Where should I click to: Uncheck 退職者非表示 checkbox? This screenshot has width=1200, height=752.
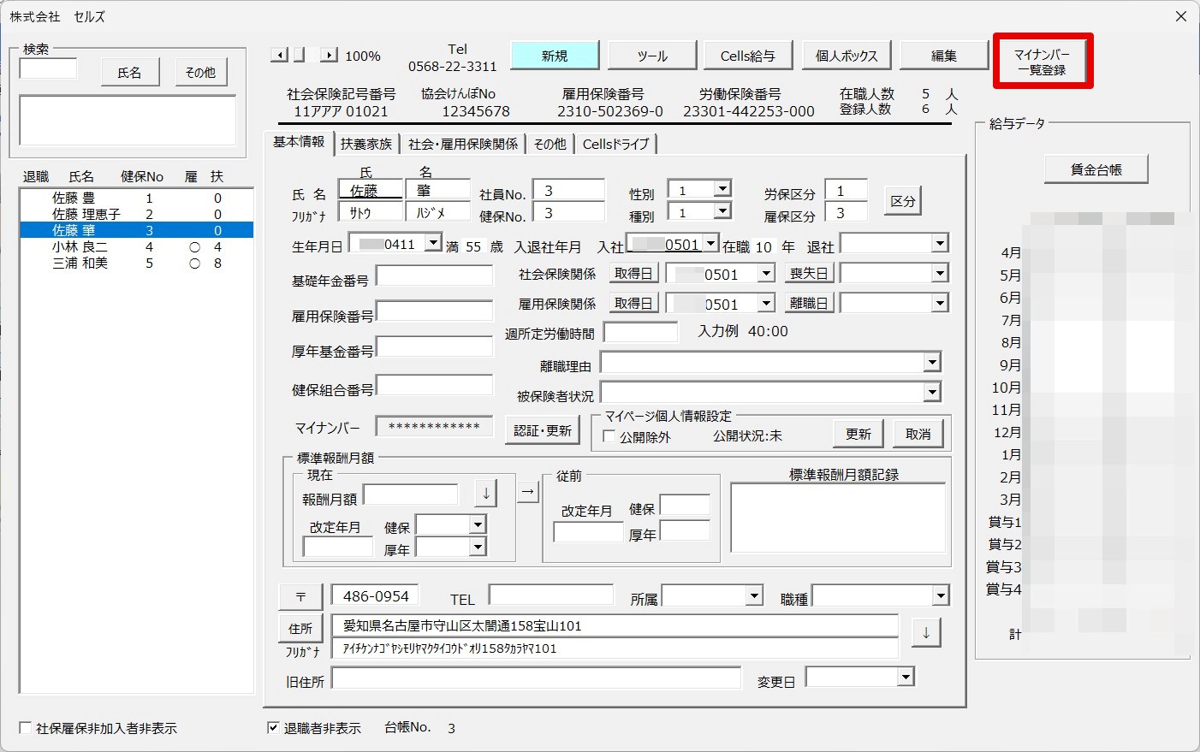[x=273, y=728]
